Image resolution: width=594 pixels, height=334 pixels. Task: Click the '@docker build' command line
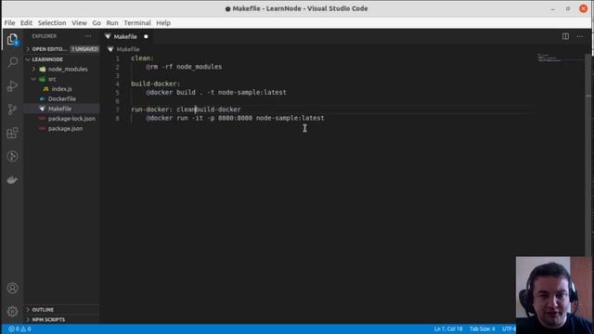point(216,93)
